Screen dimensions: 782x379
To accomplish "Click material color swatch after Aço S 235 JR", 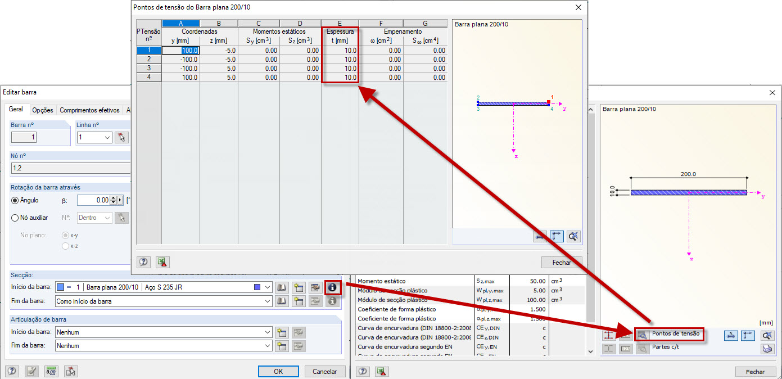I will tap(257, 287).
